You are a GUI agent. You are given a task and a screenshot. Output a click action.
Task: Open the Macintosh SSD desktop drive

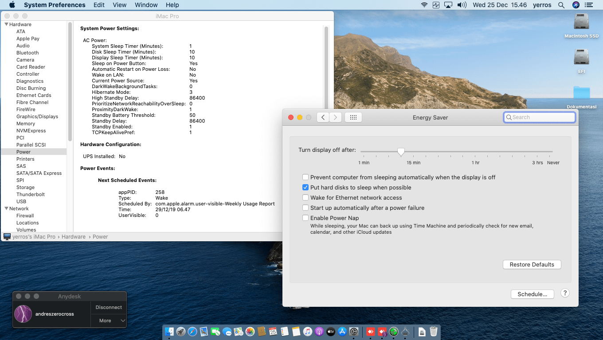(x=581, y=26)
